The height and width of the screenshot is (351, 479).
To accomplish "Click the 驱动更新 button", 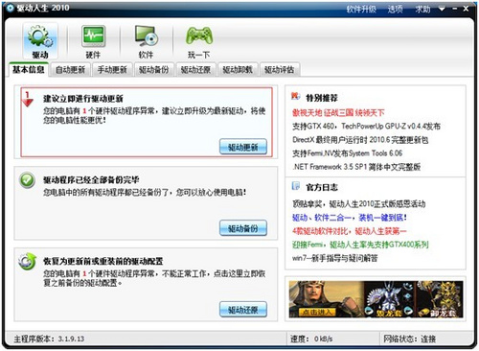I will [x=243, y=147].
